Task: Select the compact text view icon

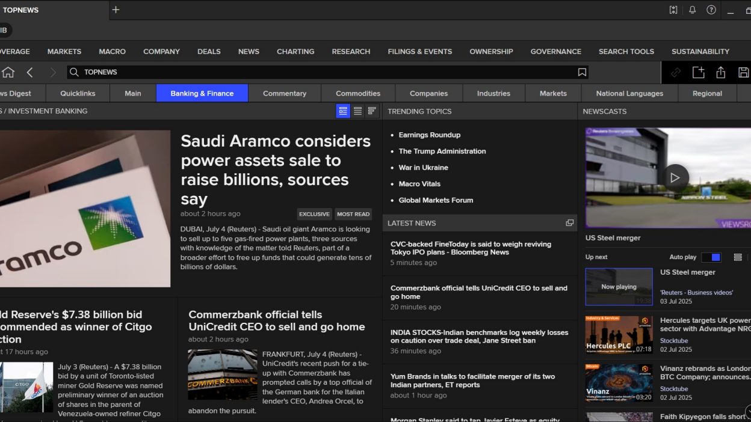Action: [372, 111]
